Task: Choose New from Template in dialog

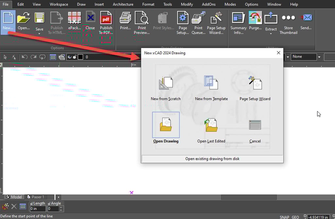Action: (x=211, y=88)
